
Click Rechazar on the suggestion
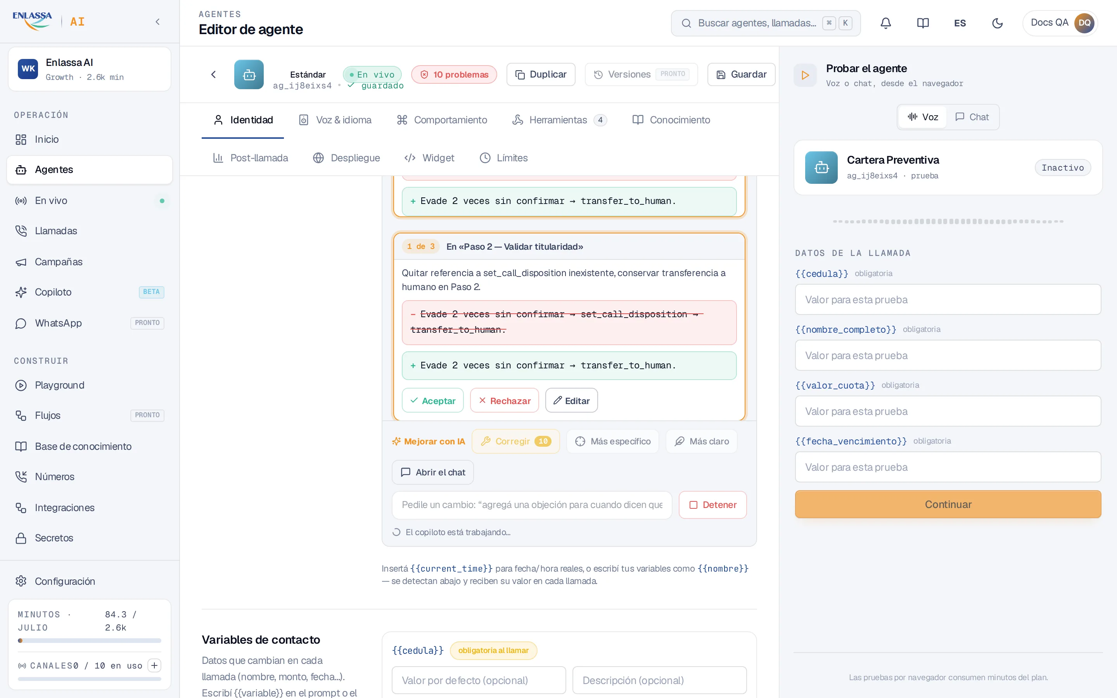504,400
